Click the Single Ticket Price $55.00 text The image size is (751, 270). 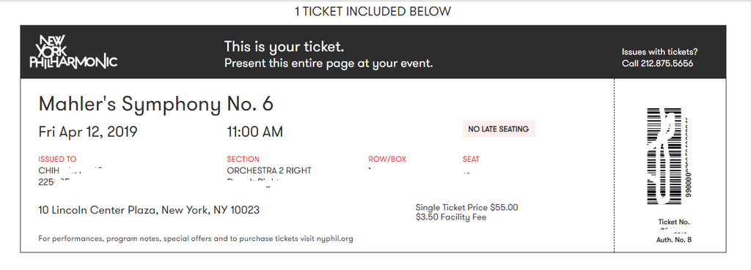pyautogui.click(x=466, y=207)
